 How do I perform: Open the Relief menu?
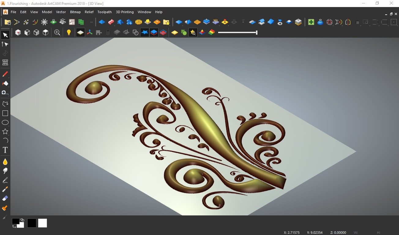pyautogui.click(x=89, y=12)
